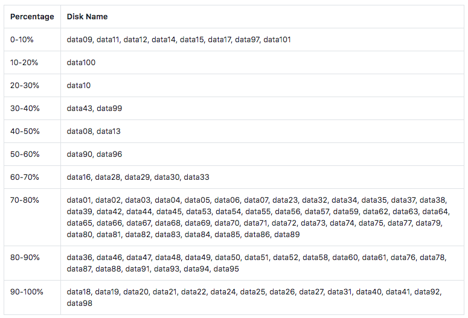
Task: Select the 10-20% row label
Action: [x=24, y=63]
